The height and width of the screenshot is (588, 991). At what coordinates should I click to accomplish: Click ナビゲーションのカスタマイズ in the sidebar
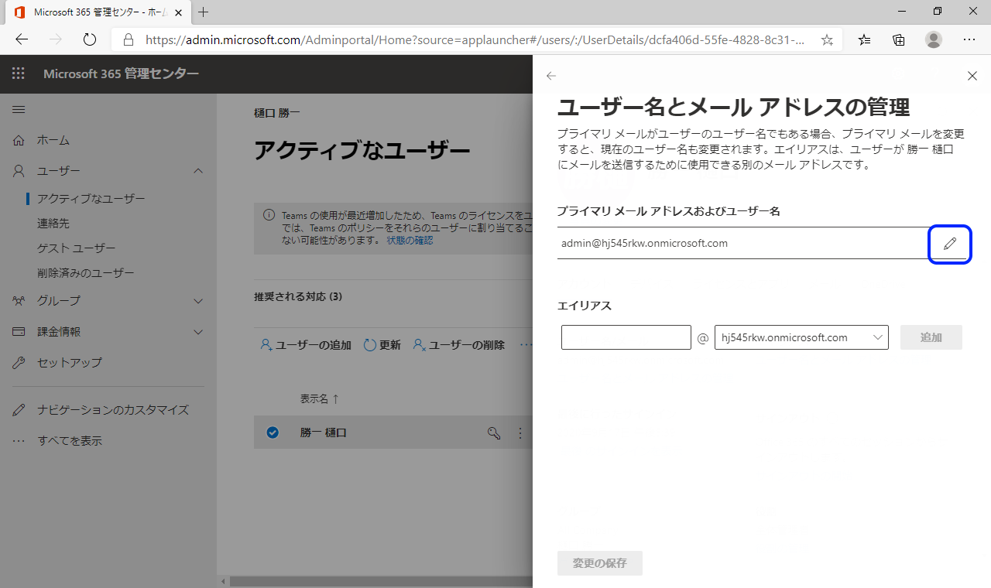(x=113, y=410)
